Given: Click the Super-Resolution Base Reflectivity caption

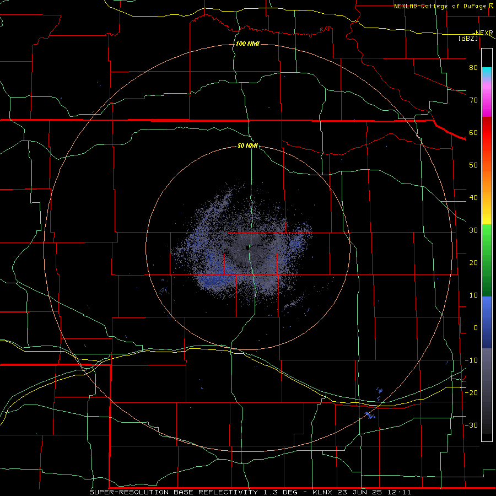Looking at the screenshot, I should click(250, 492).
